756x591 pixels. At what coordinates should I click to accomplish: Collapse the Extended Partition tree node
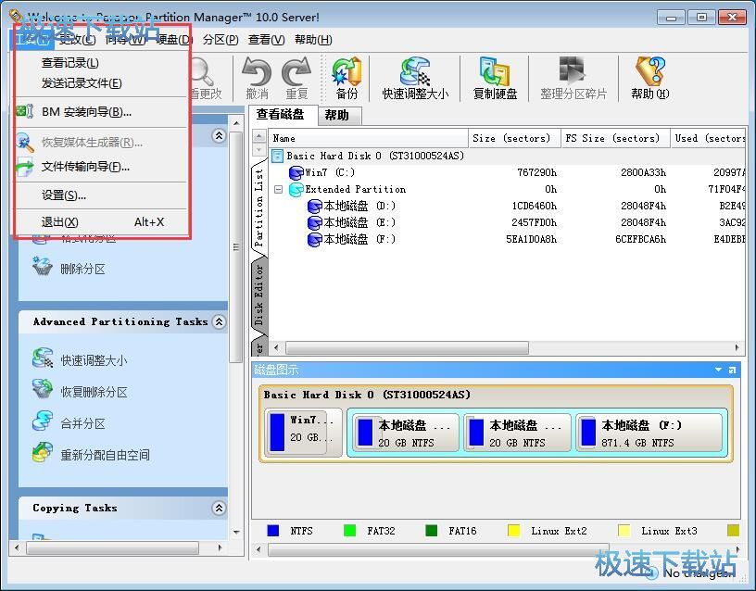278,190
